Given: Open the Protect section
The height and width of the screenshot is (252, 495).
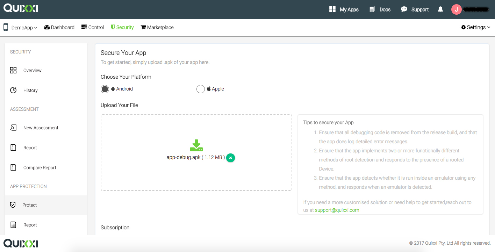Looking at the screenshot, I should pyautogui.click(x=29, y=205).
